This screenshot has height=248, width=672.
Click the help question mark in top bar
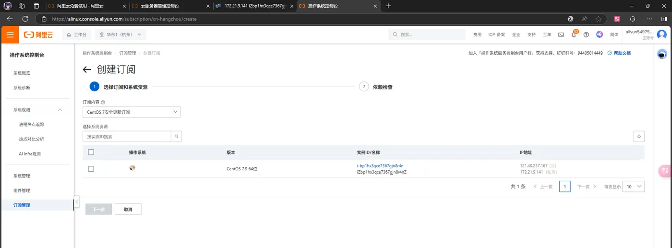coord(586,35)
